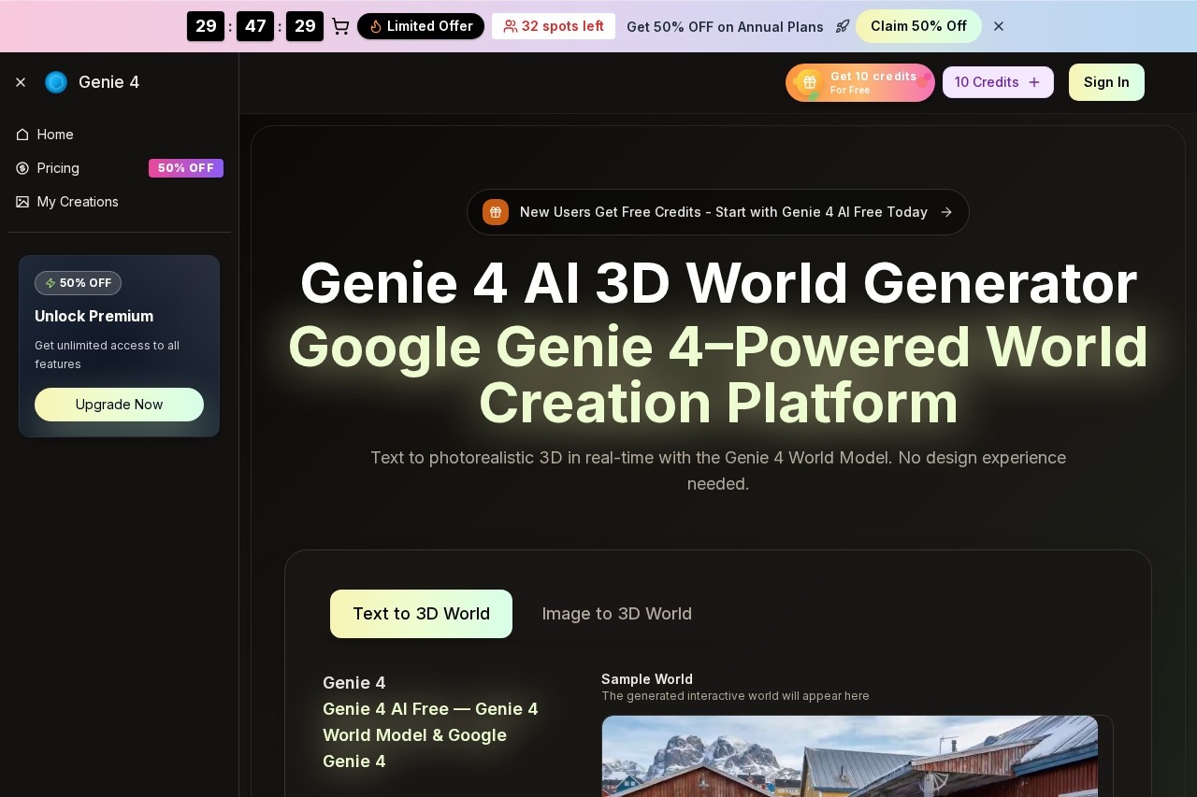Close the sidebar with the X icon
The image size is (1197, 797).
[21, 82]
